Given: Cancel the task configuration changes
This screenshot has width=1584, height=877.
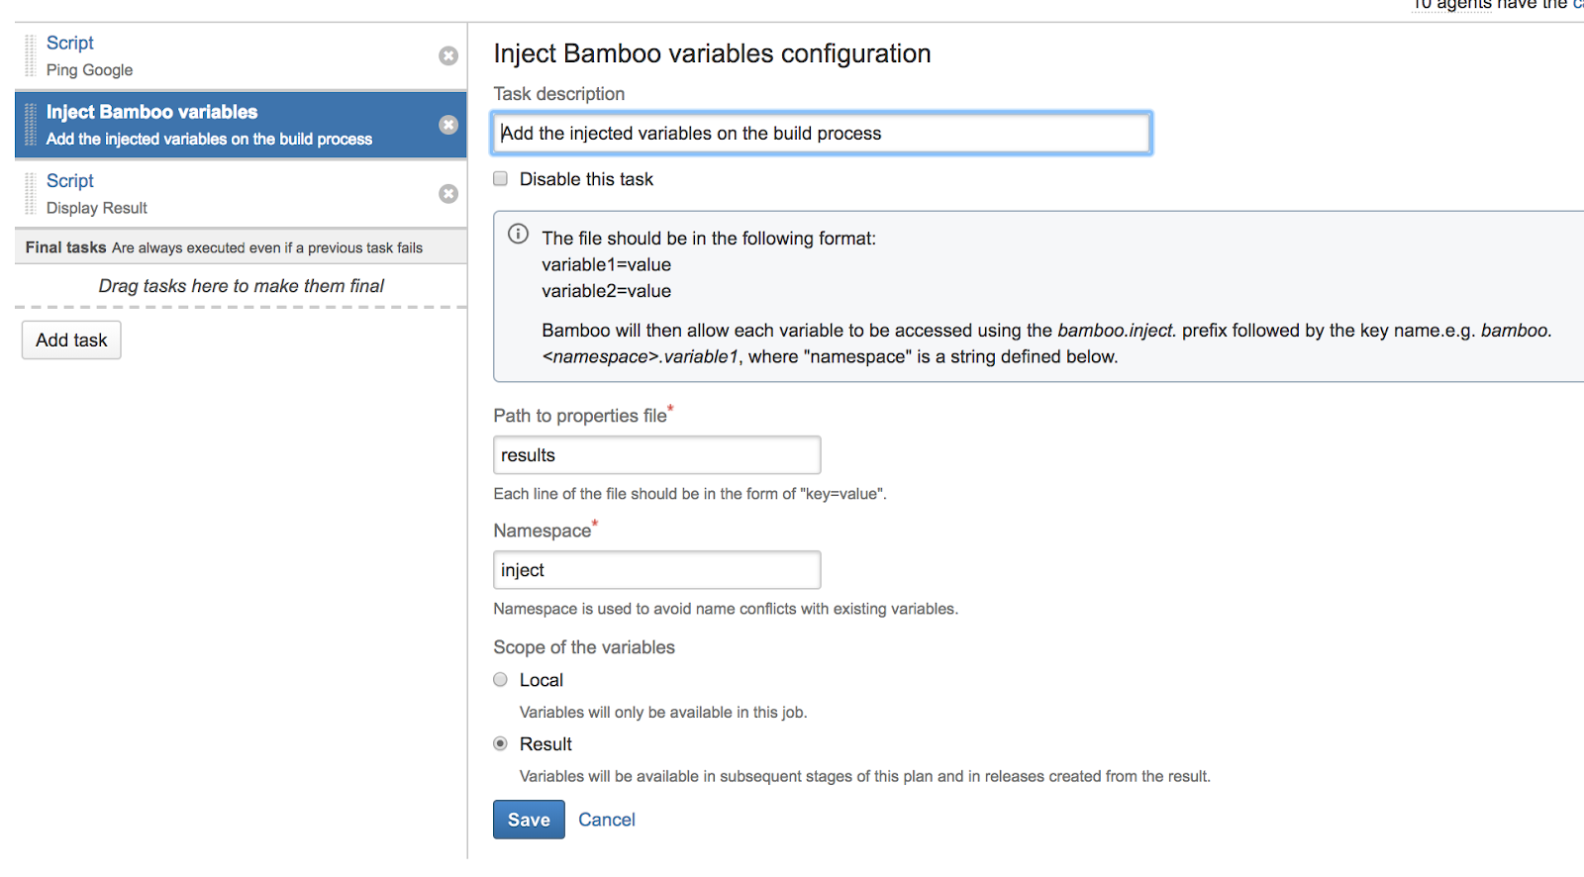Looking at the screenshot, I should (x=607, y=820).
